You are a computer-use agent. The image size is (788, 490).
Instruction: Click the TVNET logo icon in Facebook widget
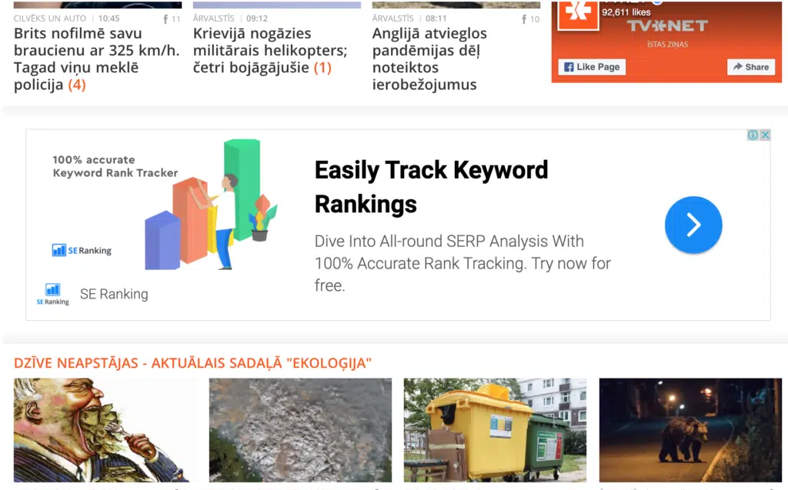[x=578, y=14]
